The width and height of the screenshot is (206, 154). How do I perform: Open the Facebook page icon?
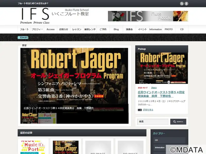[186, 4]
